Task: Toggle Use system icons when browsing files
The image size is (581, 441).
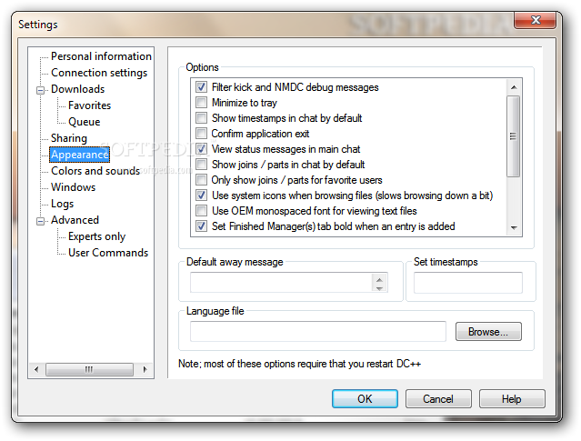Action: tap(201, 195)
